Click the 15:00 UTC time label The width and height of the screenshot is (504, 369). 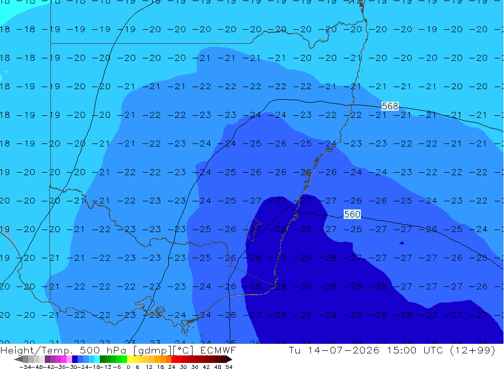(415, 350)
